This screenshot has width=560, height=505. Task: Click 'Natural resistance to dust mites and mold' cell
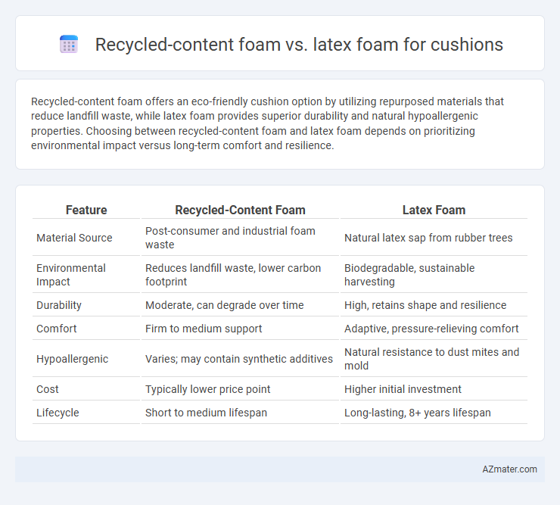434,359
